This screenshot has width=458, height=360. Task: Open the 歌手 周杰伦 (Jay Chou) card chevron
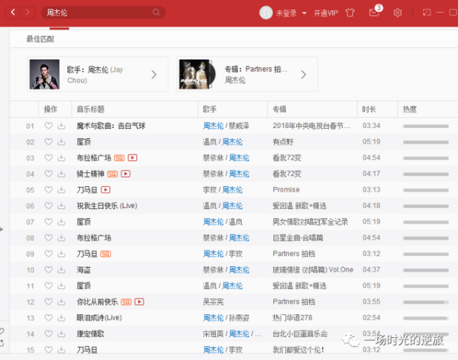tap(153, 74)
